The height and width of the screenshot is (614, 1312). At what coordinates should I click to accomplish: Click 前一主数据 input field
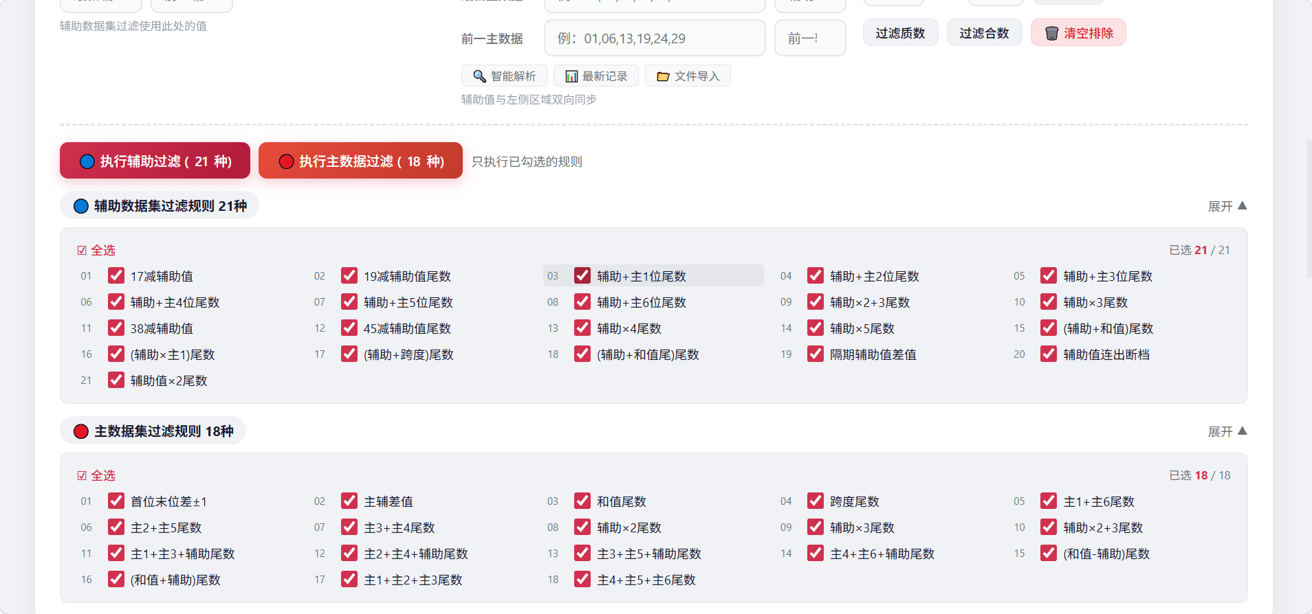(x=655, y=38)
